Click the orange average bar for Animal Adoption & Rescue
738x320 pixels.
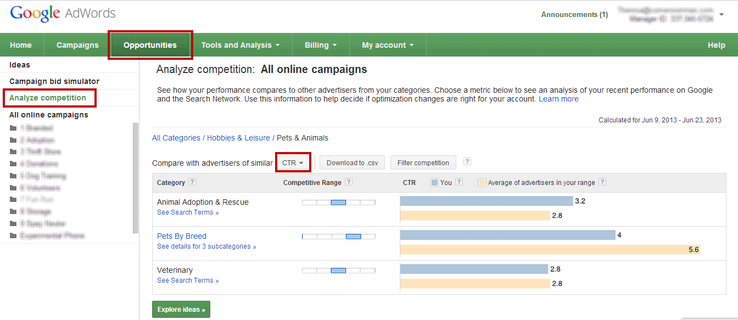pyautogui.click(x=475, y=216)
